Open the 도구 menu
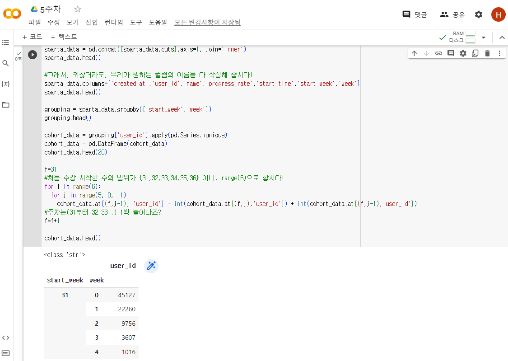 point(136,22)
